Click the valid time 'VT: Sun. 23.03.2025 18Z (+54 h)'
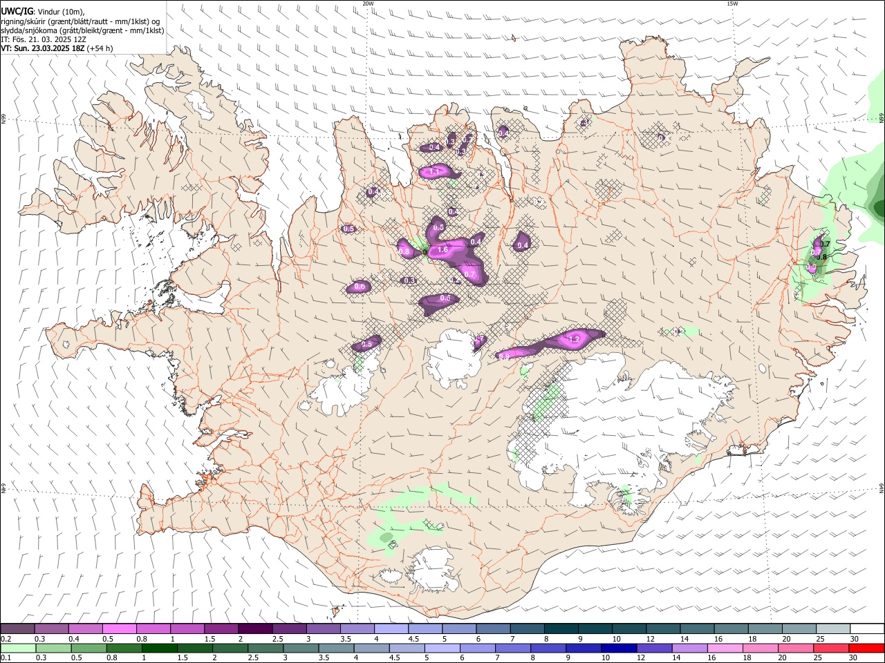Image resolution: width=885 pixels, height=663 pixels. click(57, 48)
